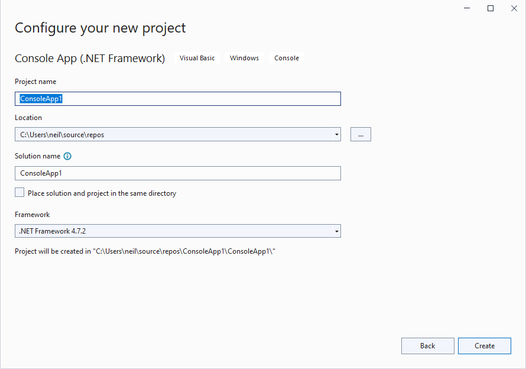The height and width of the screenshot is (369, 526).
Task: Click the Project name text field
Action: point(177,99)
